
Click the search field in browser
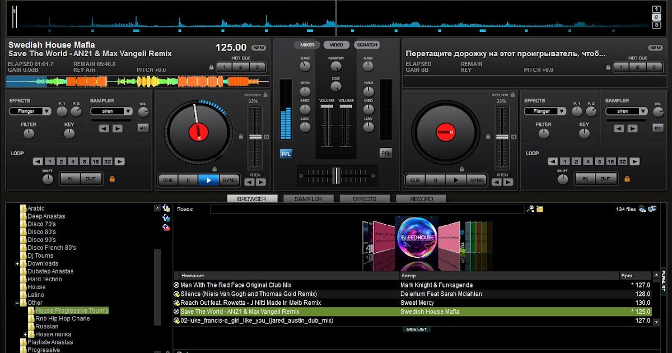(367, 209)
